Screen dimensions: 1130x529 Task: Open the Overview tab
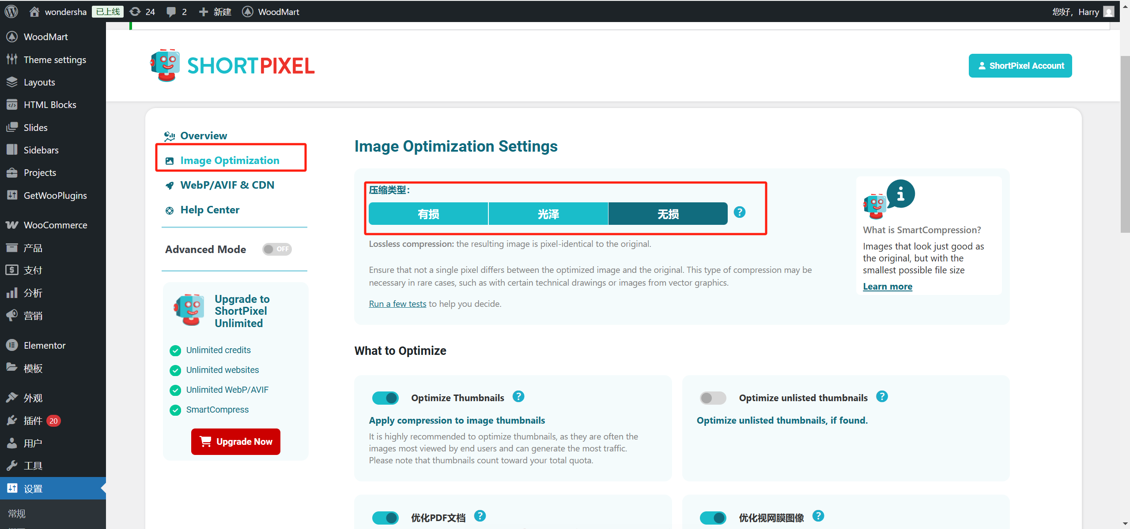pyautogui.click(x=204, y=136)
